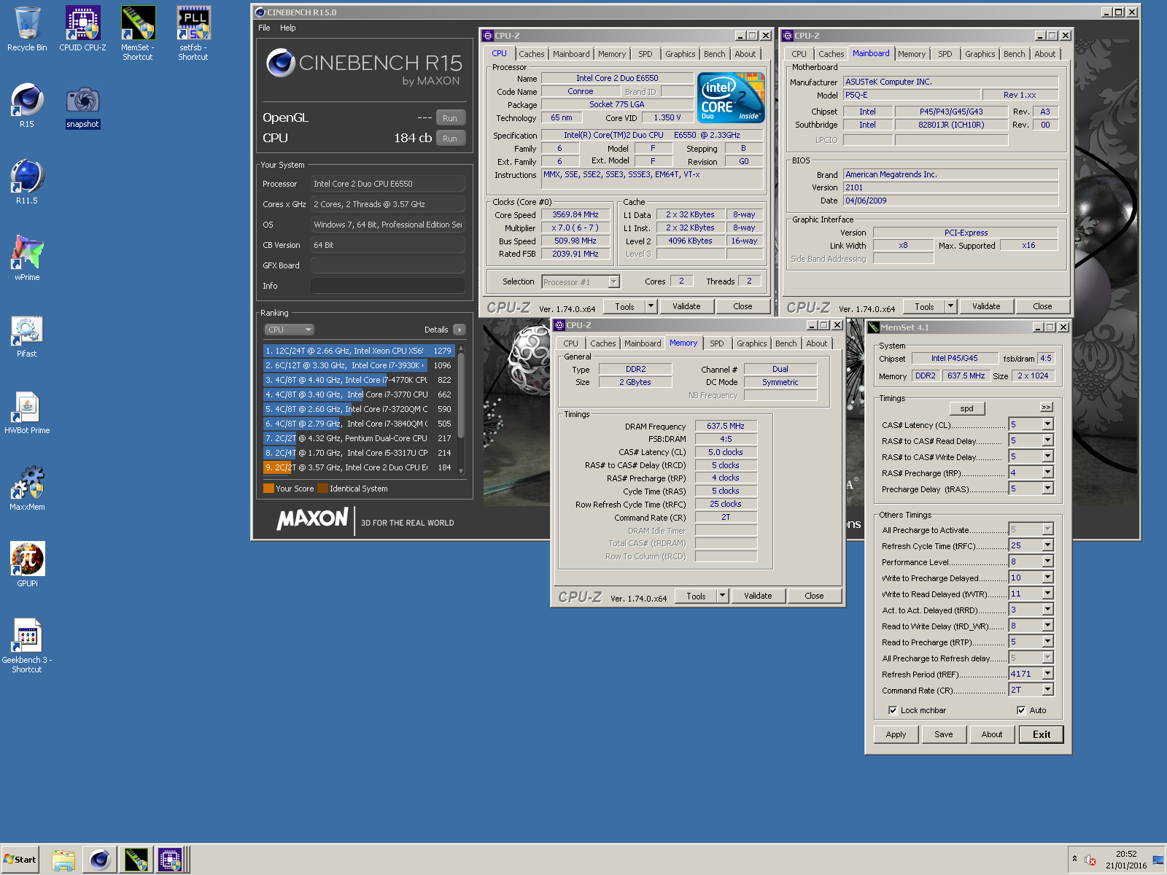Open the RAS# Precharge (tRP) dropdown

pyautogui.click(x=1048, y=472)
